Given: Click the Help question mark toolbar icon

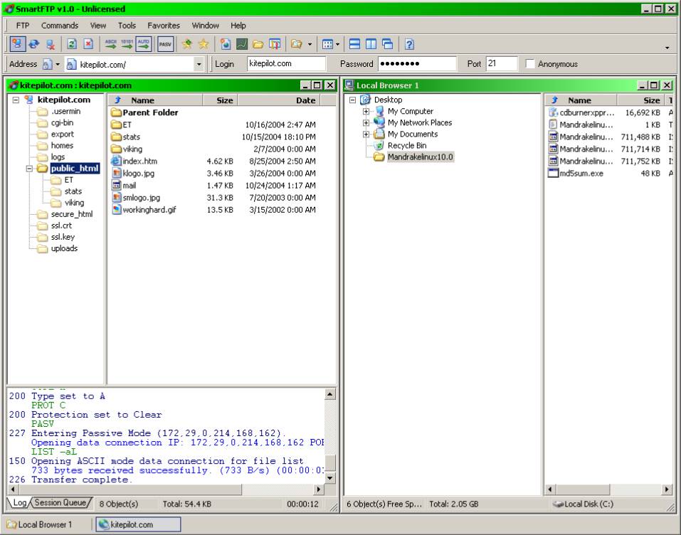Looking at the screenshot, I should point(409,44).
